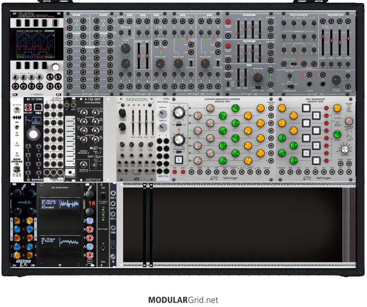Image resolution: width=367 pixels, height=307 pixels.
Task: Click step button 4 on Mix-Sequencer 1050
Action: point(316,131)
